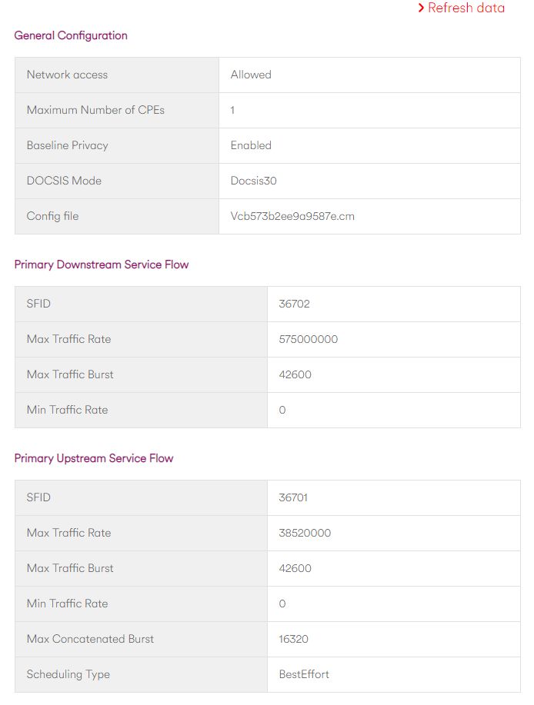Click Max Concatenated Burst value 16320
The width and height of the screenshot is (534, 705).
(x=293, y=640)
